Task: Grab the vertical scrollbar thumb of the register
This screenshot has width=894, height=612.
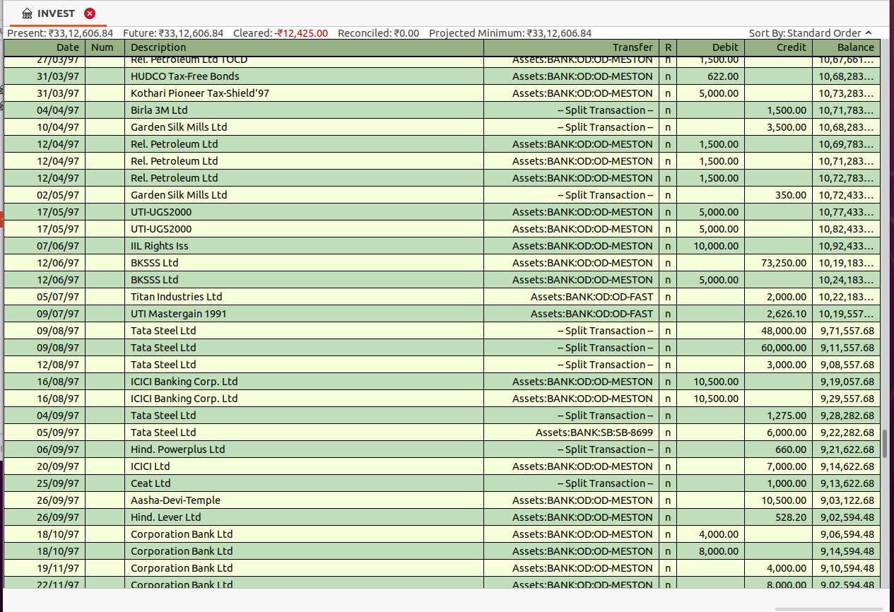Action: pos(884,444)
